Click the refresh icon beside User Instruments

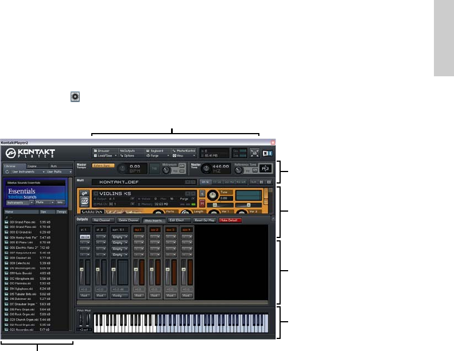(7, 171)
